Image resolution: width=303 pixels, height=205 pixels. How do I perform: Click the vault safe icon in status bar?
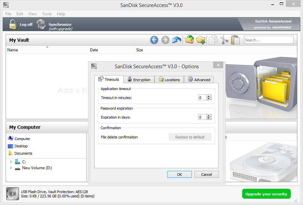tap(13, 194)
